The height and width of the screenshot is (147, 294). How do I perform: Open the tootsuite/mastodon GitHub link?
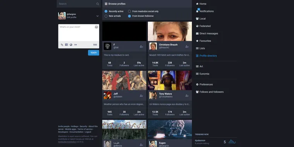click(x=67, y=142)
